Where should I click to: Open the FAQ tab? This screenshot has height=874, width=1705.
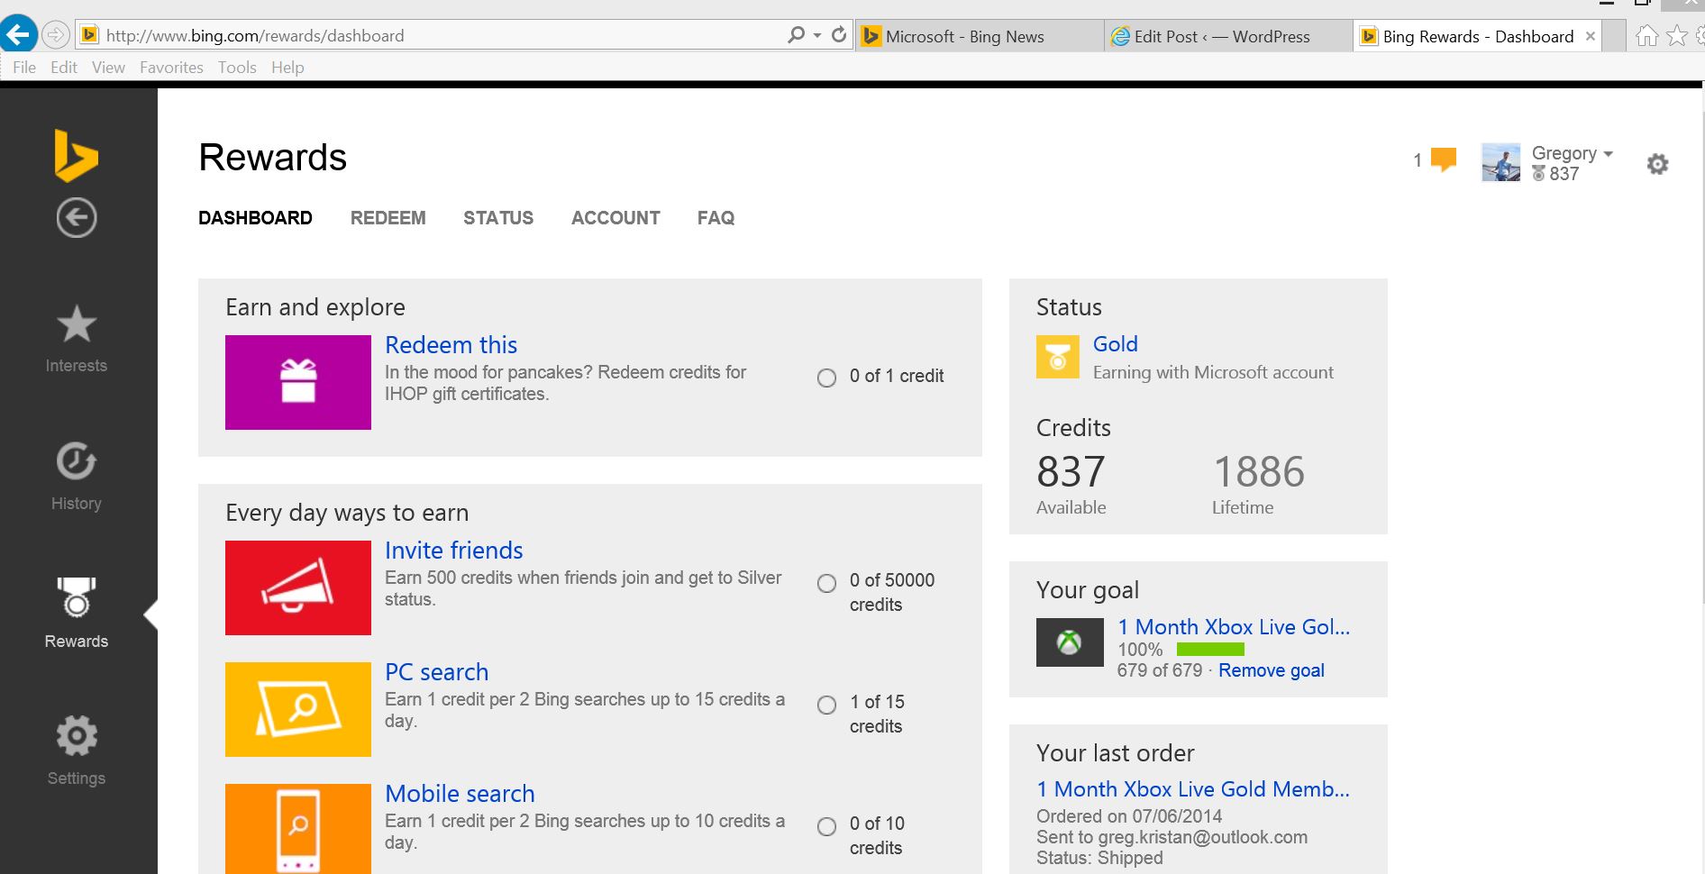tap(716, 218)
